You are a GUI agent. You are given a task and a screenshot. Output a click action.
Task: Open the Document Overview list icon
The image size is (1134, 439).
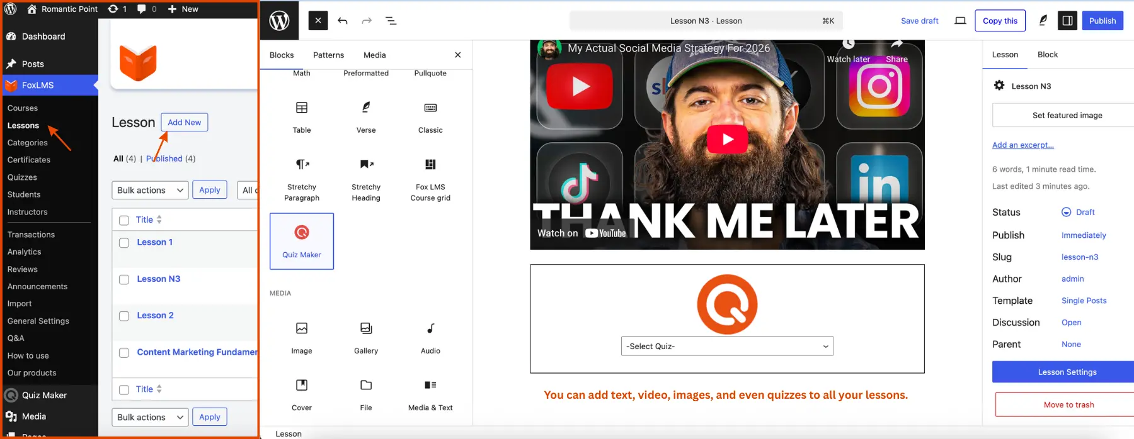(x=391, y=21)
